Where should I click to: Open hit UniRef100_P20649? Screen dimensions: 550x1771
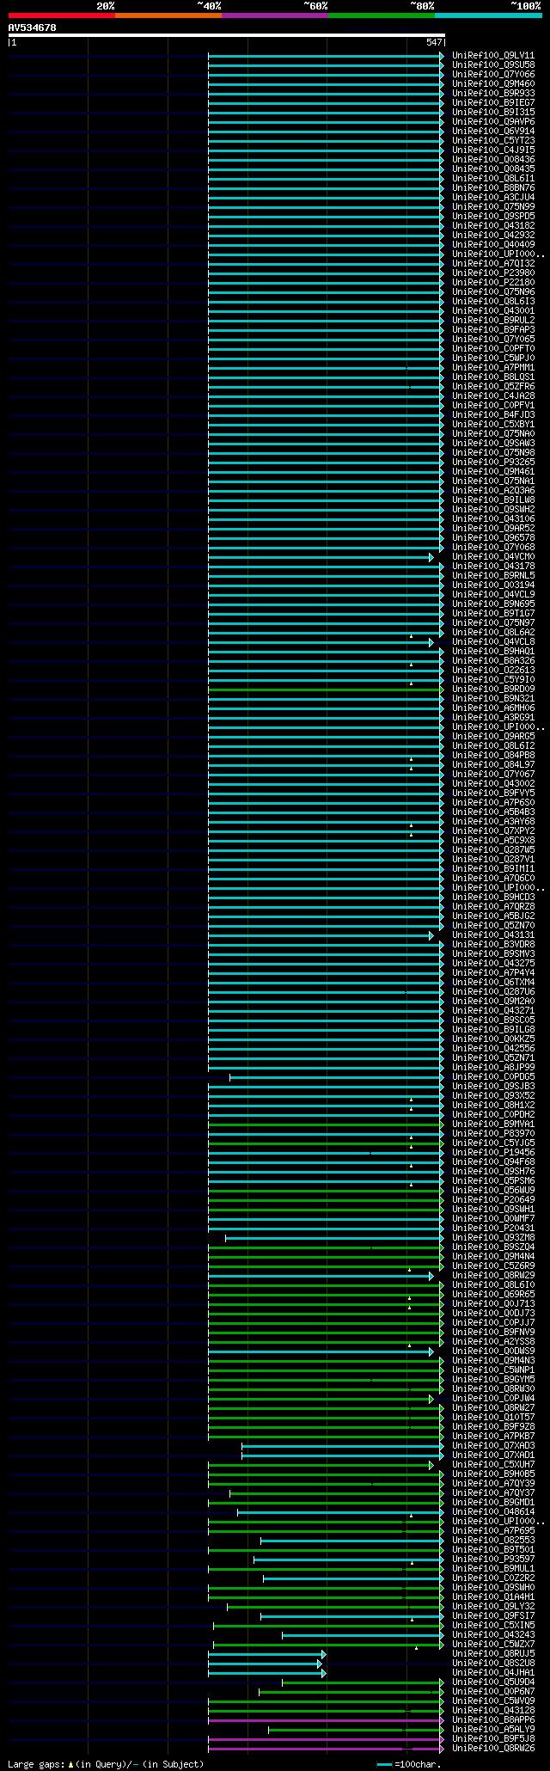[x=493, y=1199]
